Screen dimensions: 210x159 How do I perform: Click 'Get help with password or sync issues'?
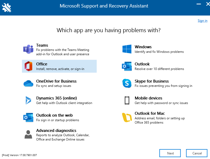pyautogui.click(x=161, y=103)
